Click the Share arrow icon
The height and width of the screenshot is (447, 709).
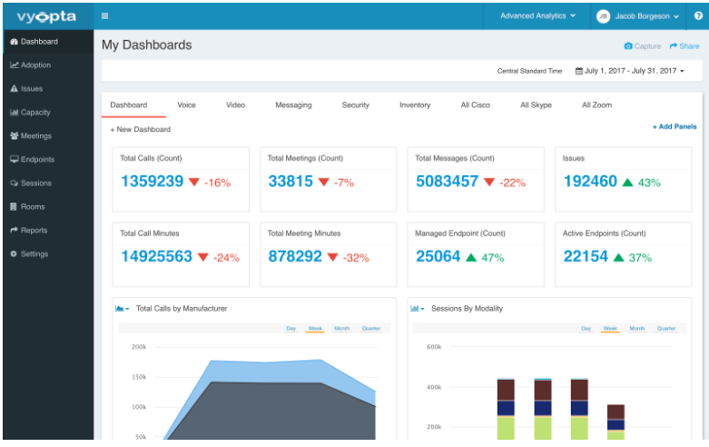[x=674, y=46]
